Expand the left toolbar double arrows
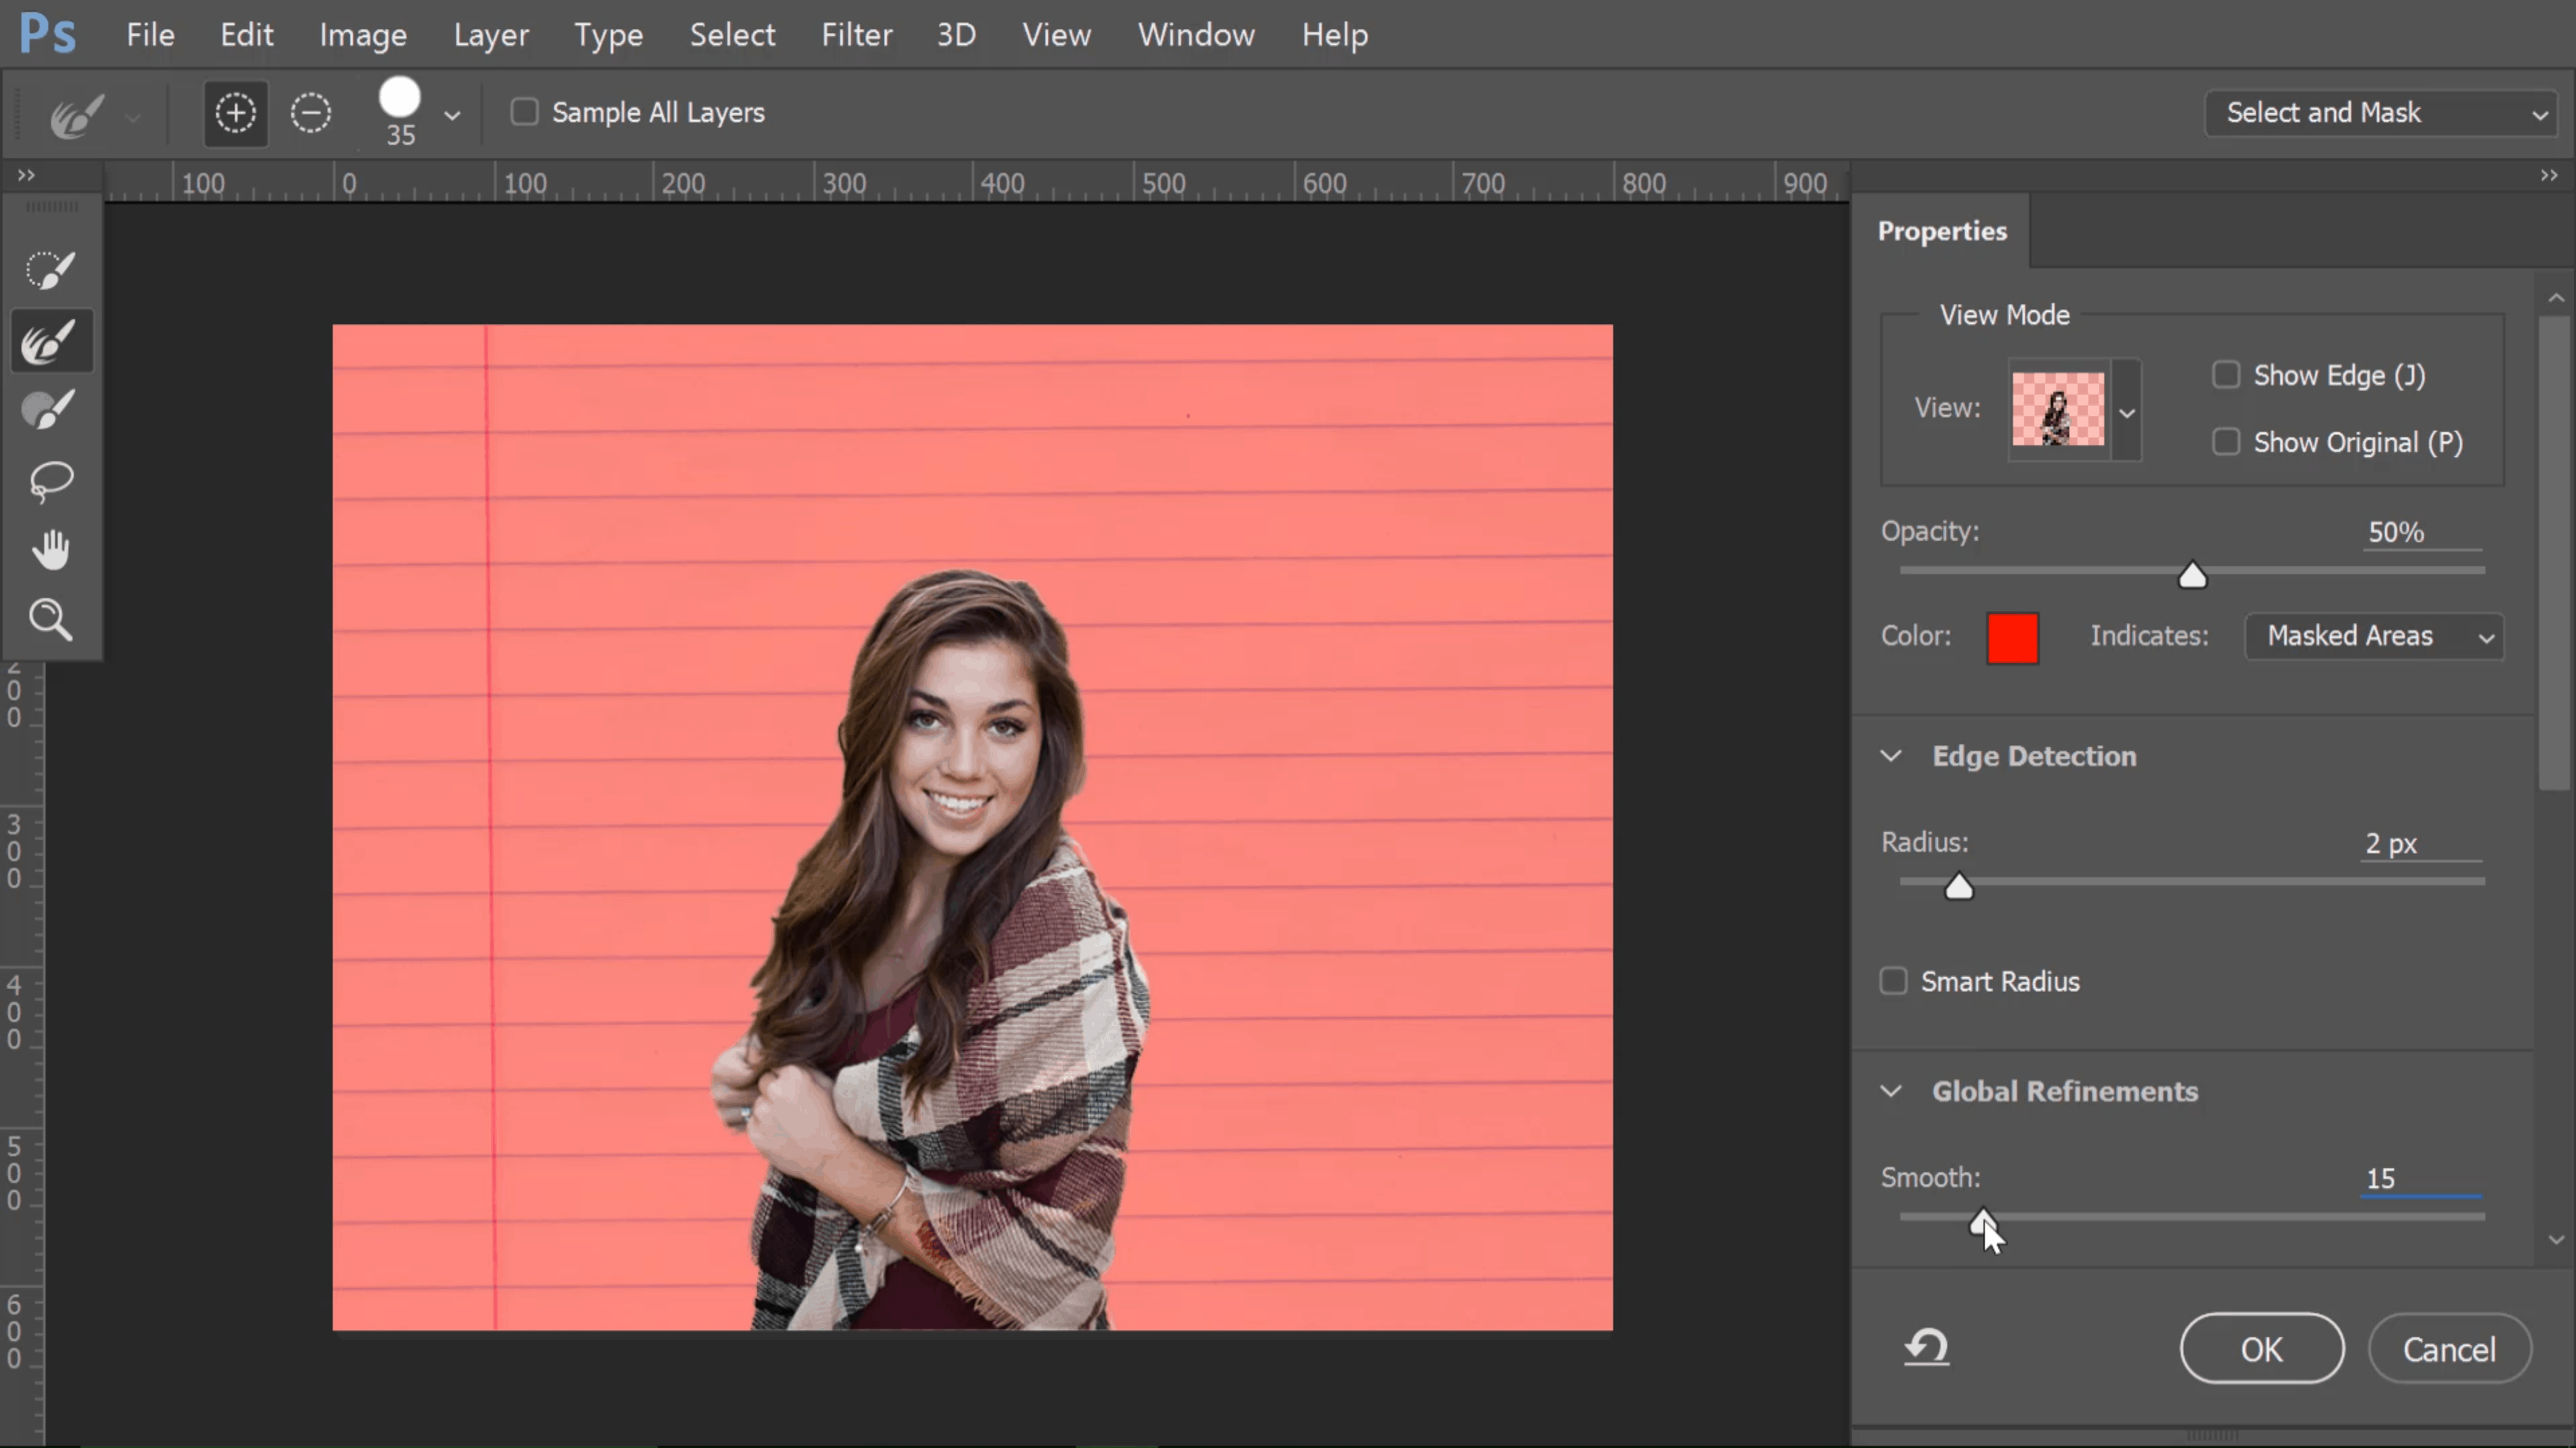The height and width of the screenshot is (1448, 2576). click(26, 176)
